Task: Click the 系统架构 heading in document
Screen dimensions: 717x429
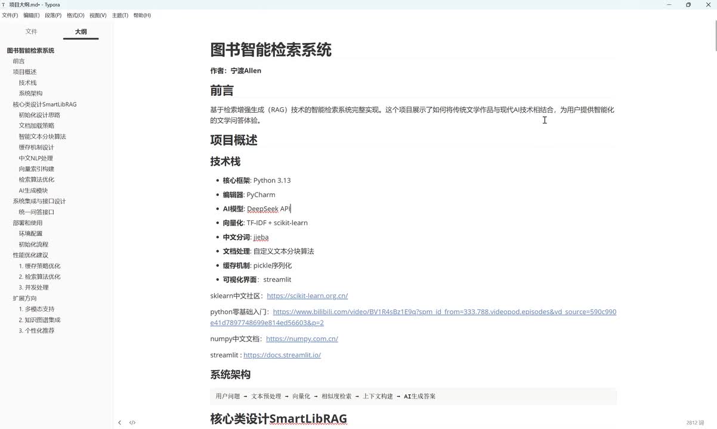Action: click(x=230, y=374)
